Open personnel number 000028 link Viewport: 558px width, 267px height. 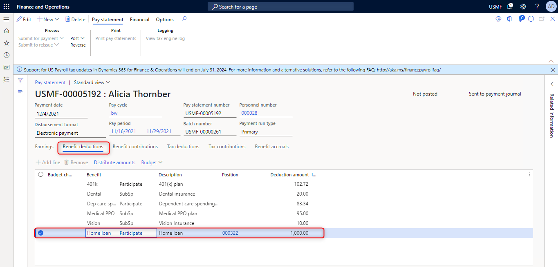249,113
